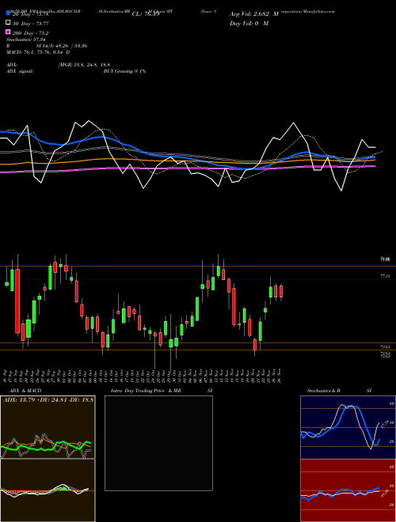Click the 'Stochastics: 57.84' readout
This screenshot has width=396, height=522.
(x=26, y=40)
